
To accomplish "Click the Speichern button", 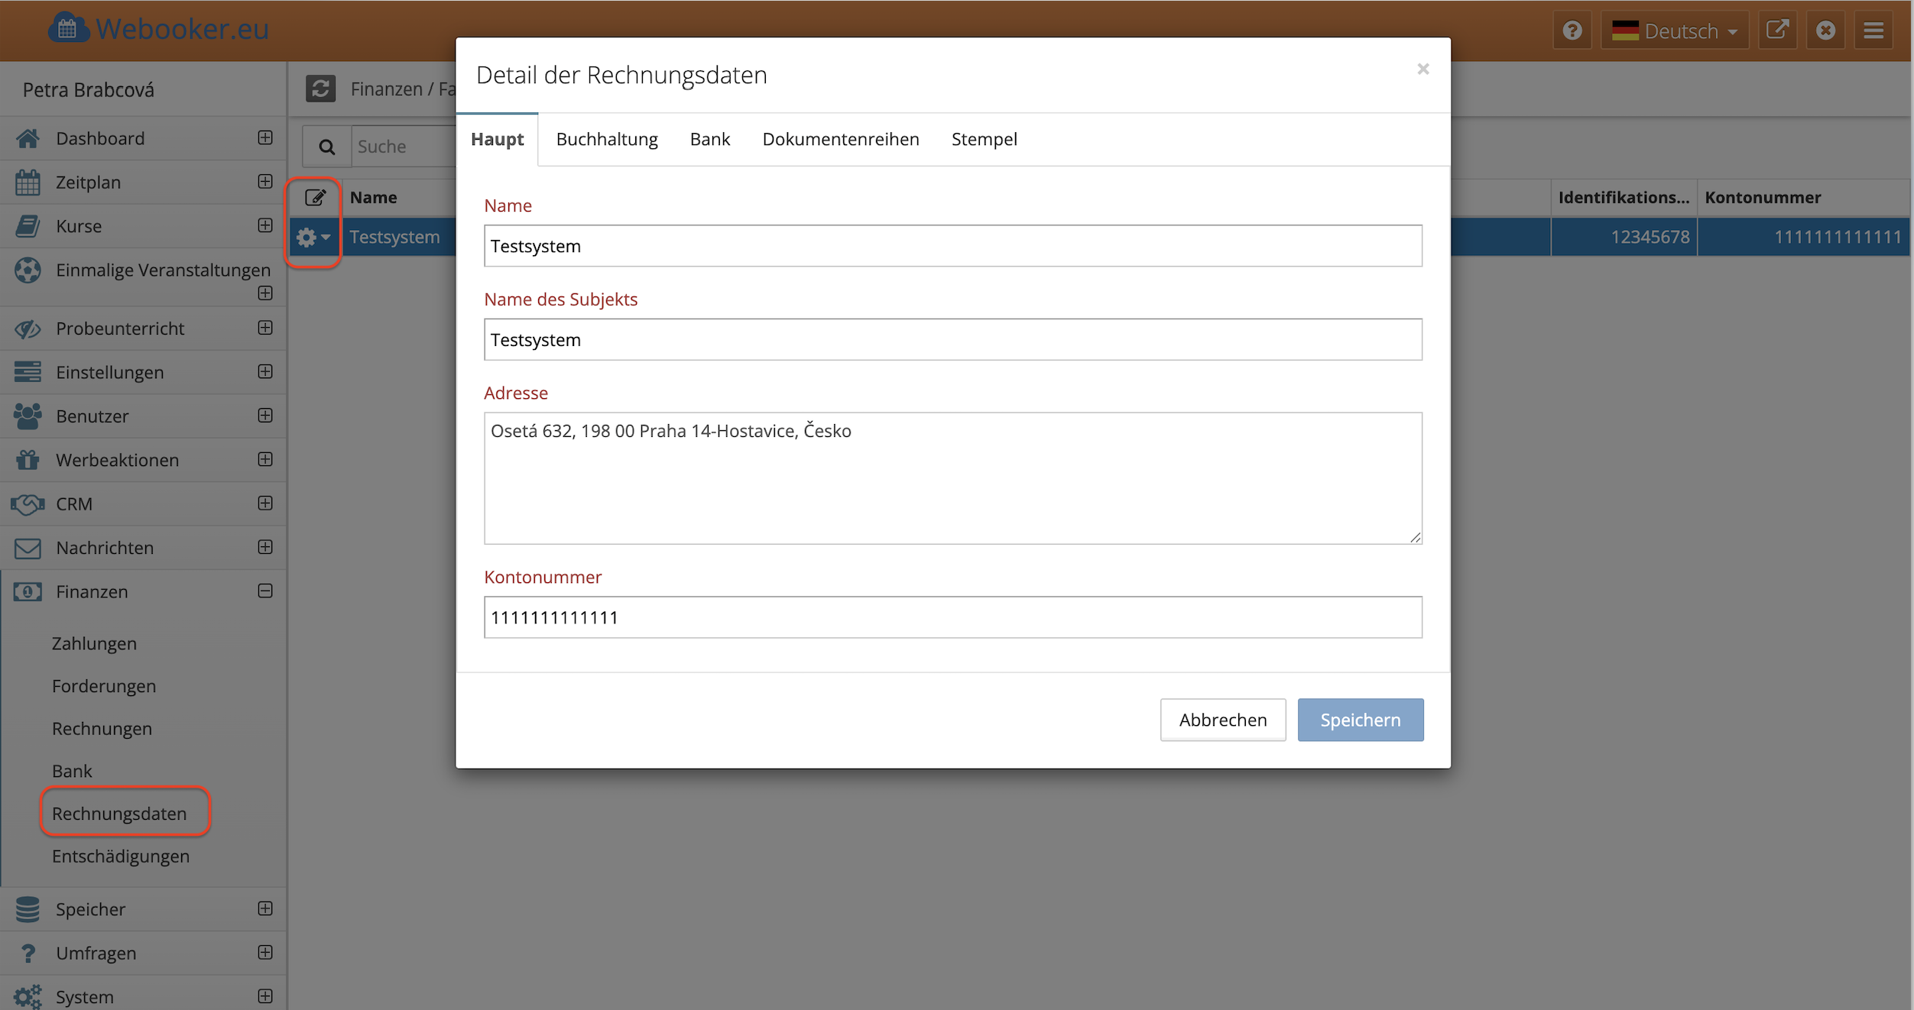I will coord(1360,720).
